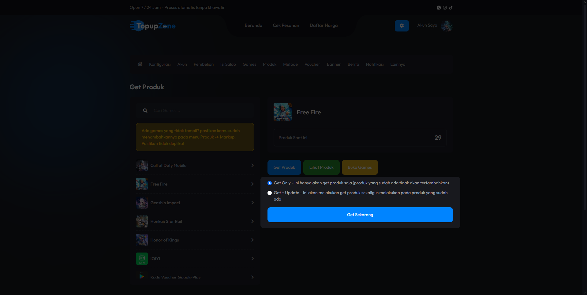
Task: Open the Metode menu
Action: click(x=290, y=64)
